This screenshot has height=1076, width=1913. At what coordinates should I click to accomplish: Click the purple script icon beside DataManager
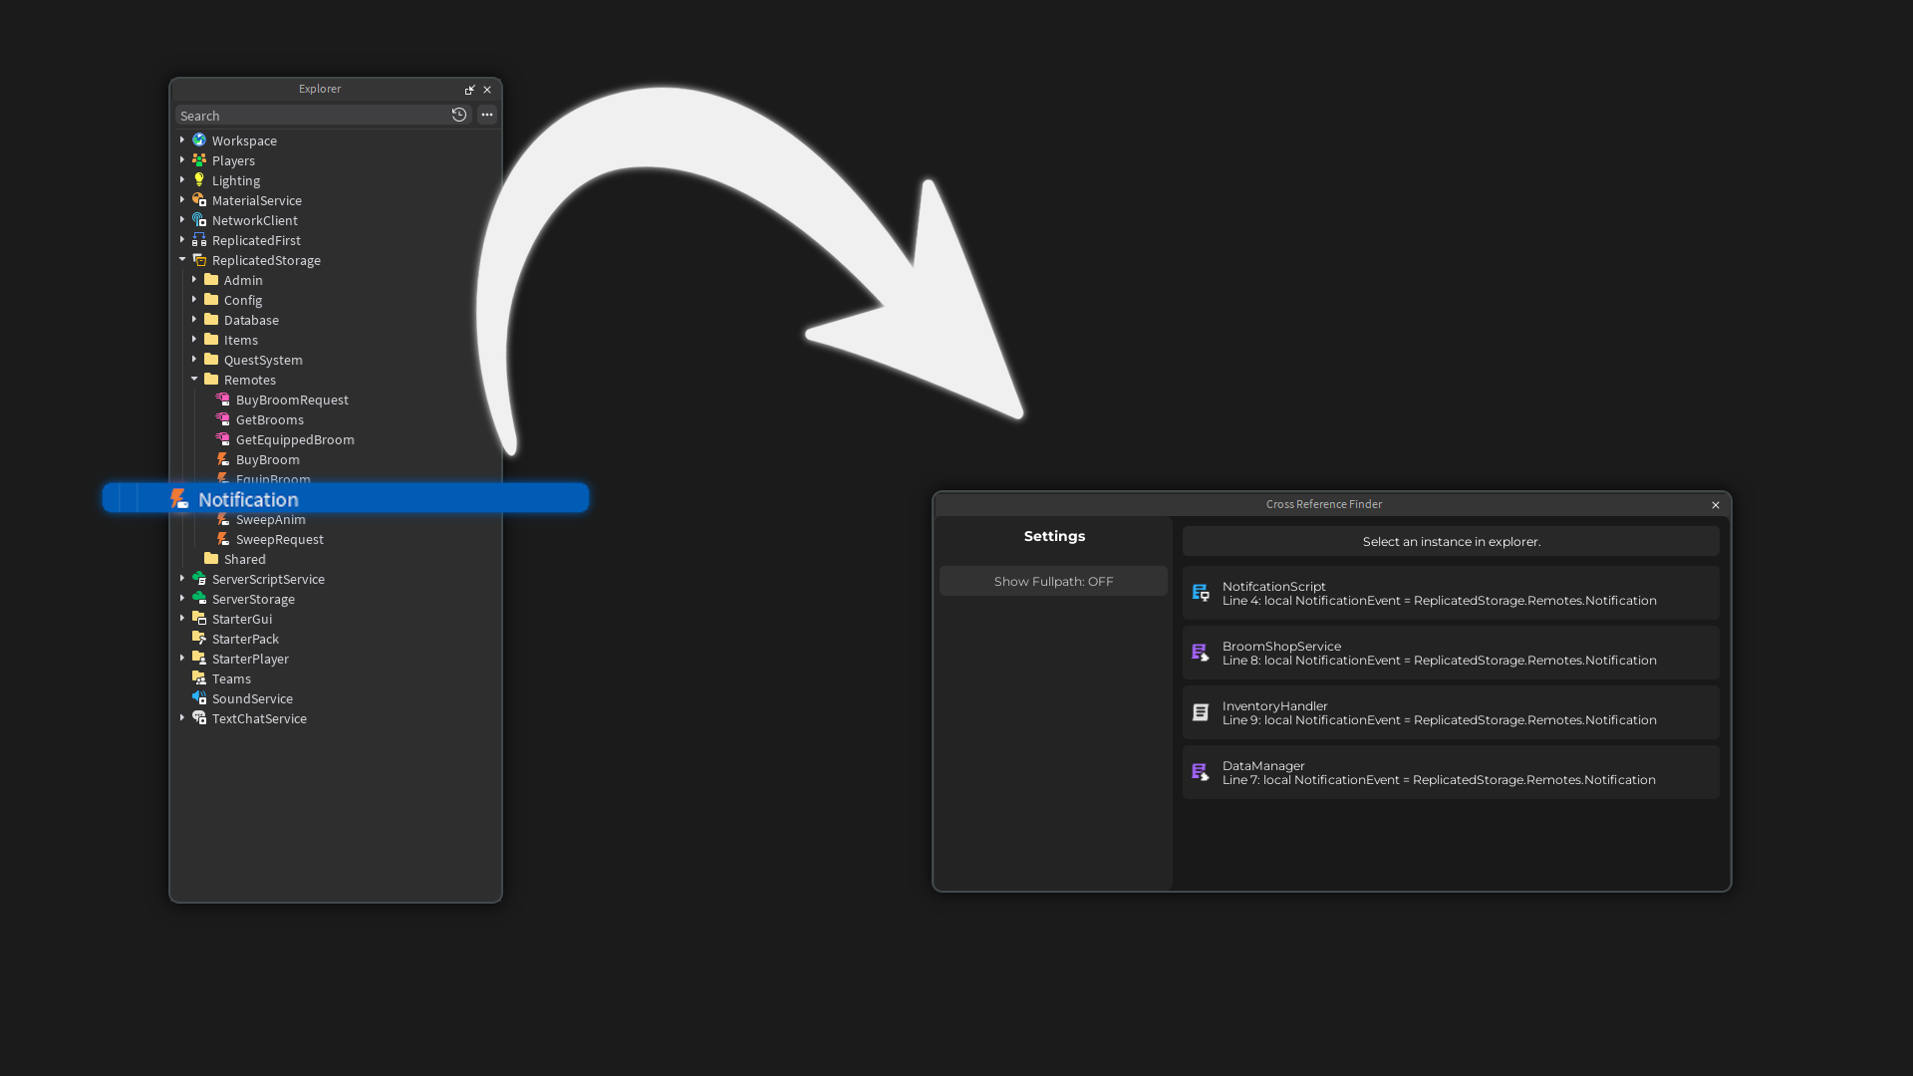point(1200,771)
